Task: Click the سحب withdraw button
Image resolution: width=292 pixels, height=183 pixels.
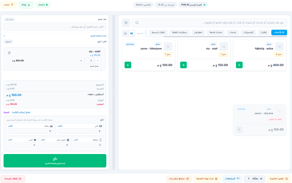Action: (9, 5)
